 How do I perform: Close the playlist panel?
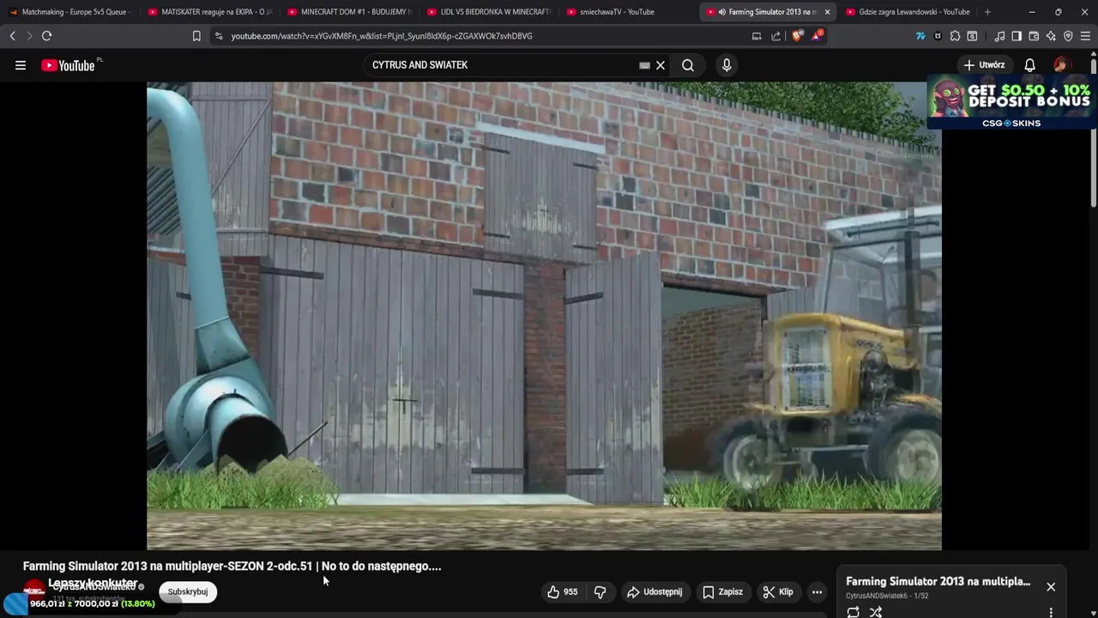[x=1051, y=587]
